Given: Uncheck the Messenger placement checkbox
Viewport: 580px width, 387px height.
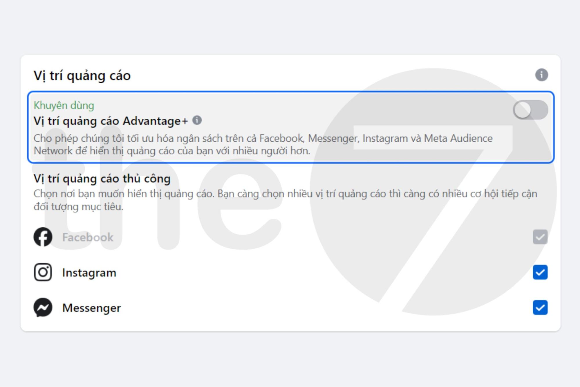Looking at the screenshot, I should pos(540,307).
